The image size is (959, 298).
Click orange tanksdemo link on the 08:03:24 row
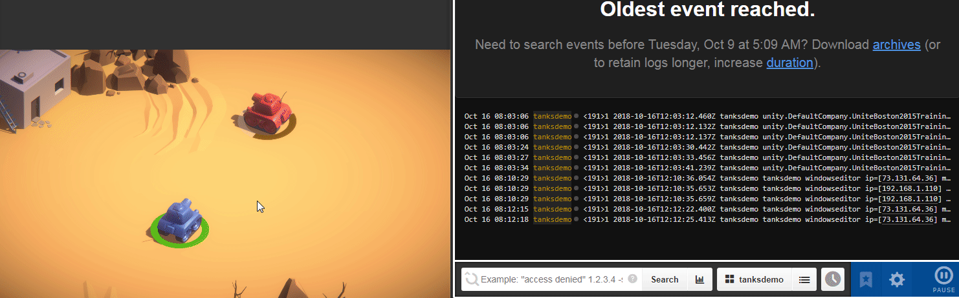pos(552,147)
